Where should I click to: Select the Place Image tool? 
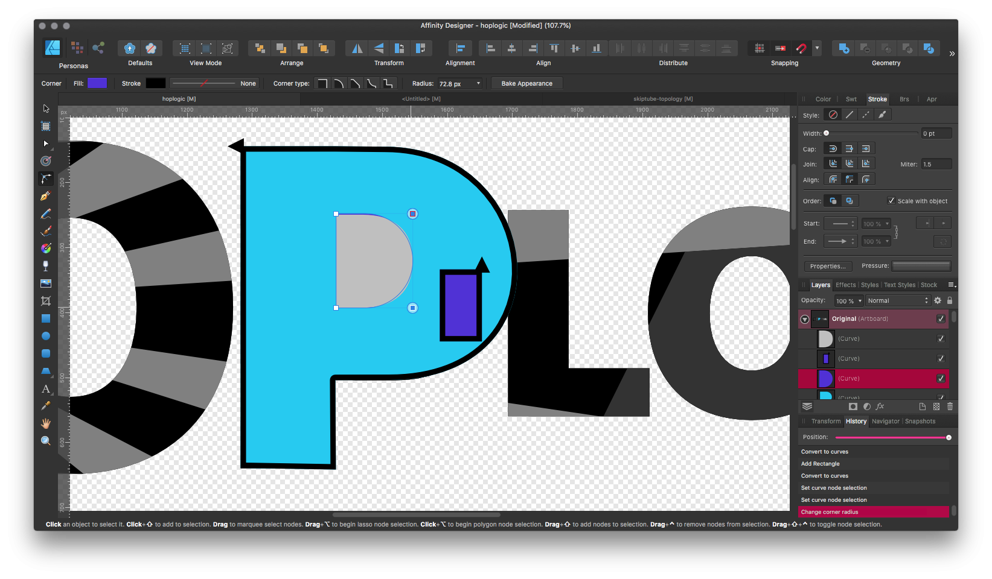tap(46, 283)
